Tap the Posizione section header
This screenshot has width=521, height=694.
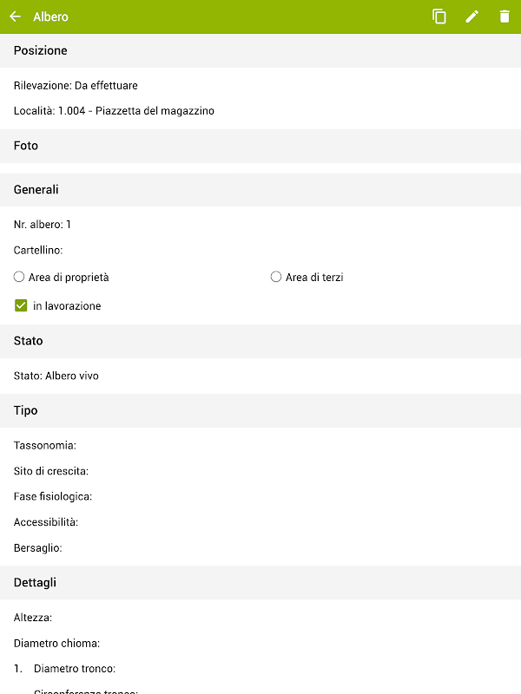click(x=41, y=51)
